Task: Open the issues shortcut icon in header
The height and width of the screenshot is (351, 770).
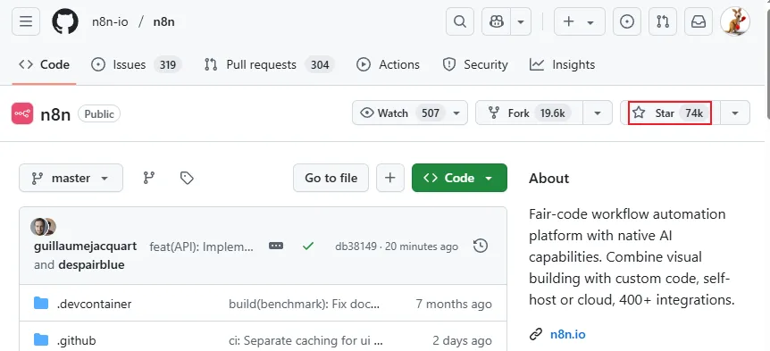Action: click(x=626, y=21)
